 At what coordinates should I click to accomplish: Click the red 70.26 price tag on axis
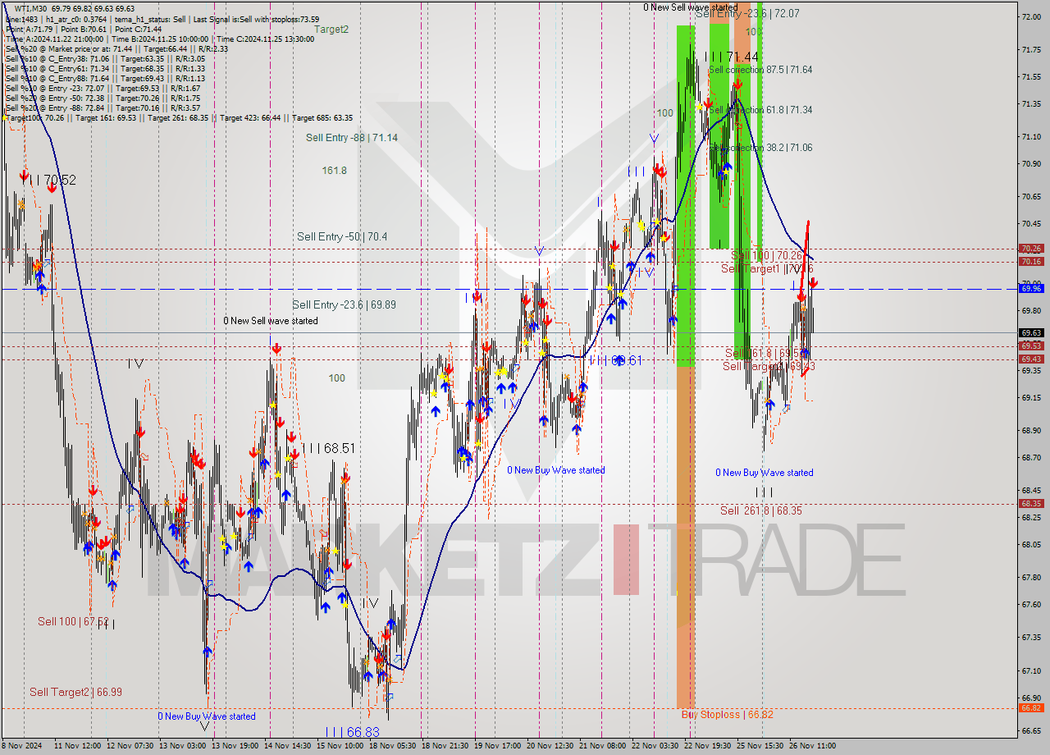pos(1031,248)
